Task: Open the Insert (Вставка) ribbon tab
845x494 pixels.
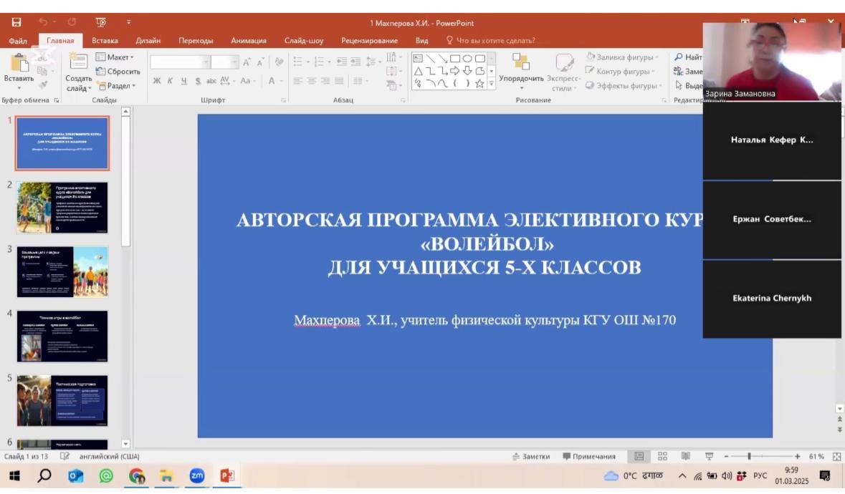Action: click(105, 41)
